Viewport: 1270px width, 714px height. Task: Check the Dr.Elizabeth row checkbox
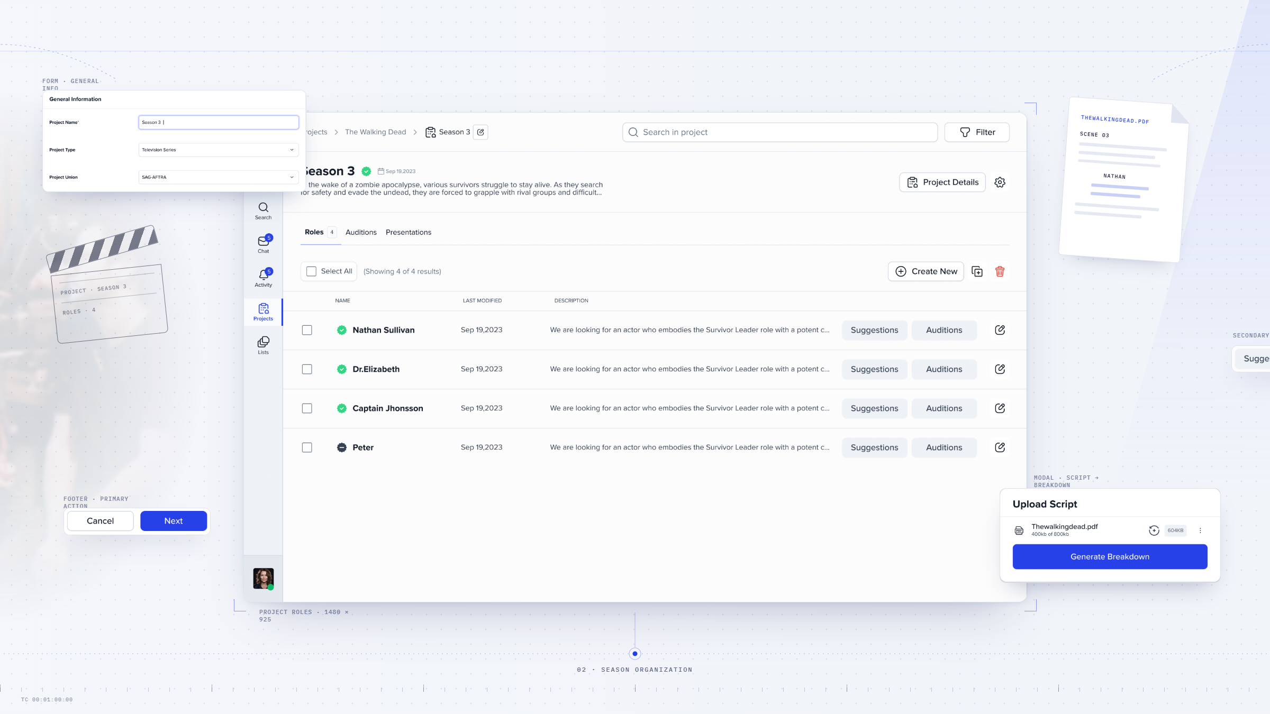click(307, 369)
